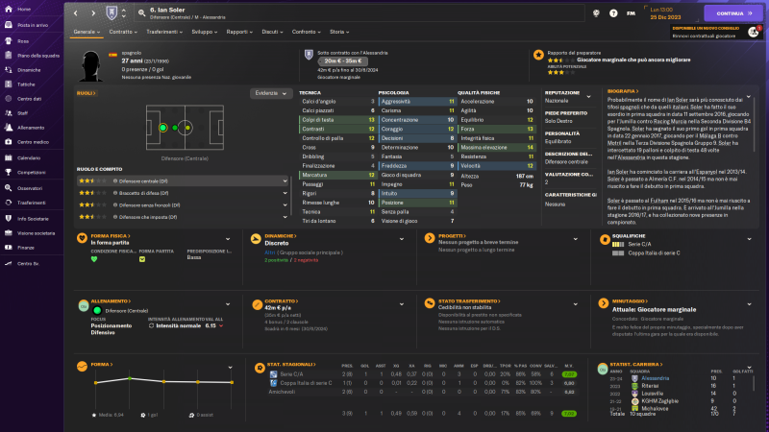Open Centro medico icon
The width and height of the screenshot is (769, 432).
coord(9,141)
